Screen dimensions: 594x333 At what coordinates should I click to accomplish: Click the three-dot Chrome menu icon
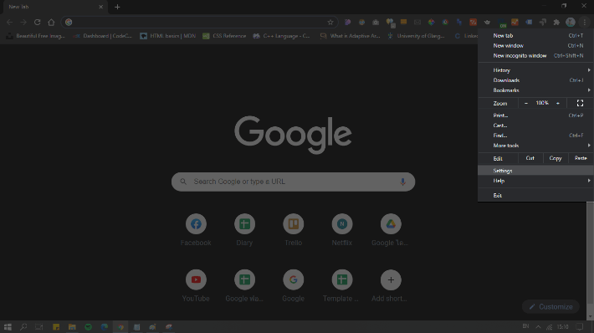[x=585, y=23]
